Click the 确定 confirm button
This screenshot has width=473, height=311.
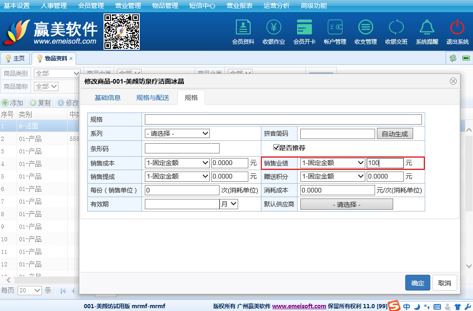click(x=417, y=283)
